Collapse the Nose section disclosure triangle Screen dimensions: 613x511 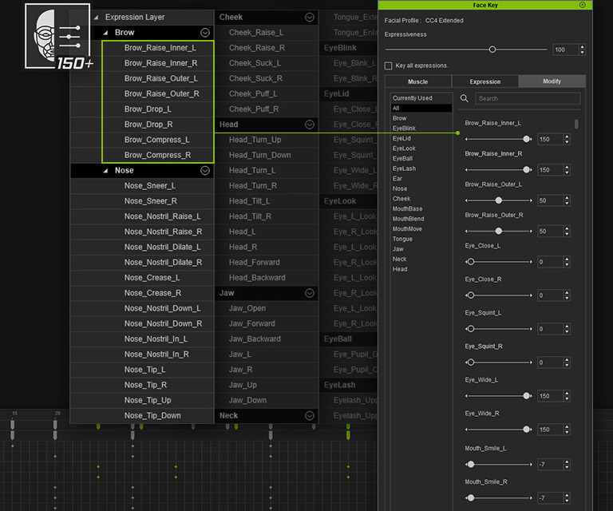[106, 171]
